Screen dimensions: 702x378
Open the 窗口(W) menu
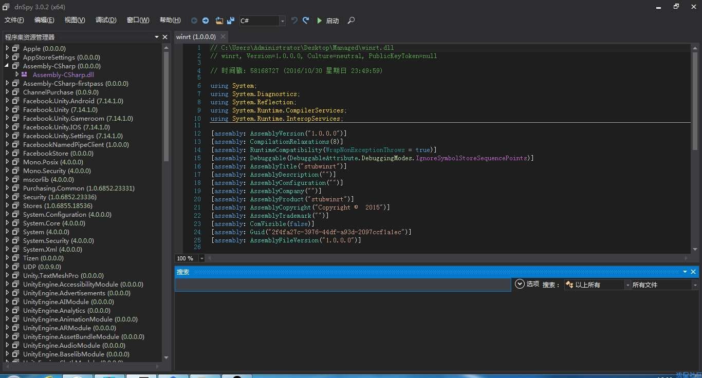coord(138,20)
